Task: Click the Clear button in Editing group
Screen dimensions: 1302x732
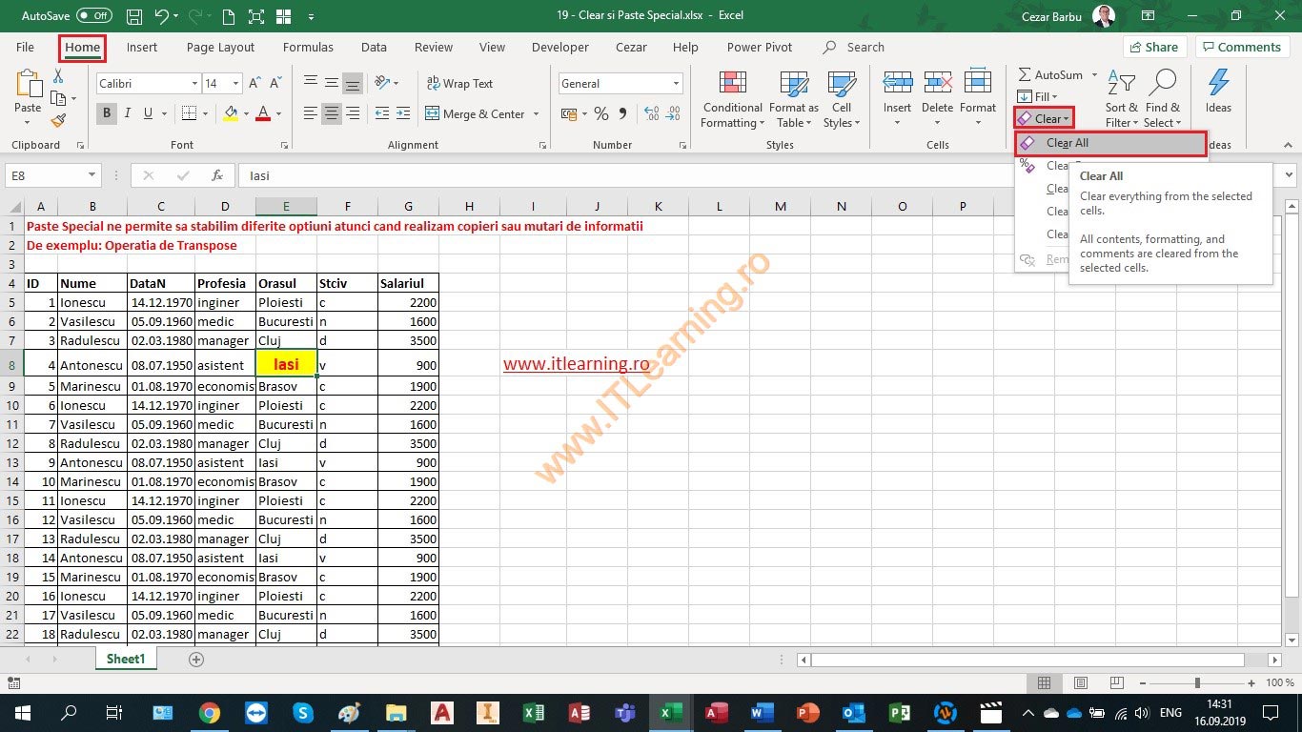Action: (x=1044, y=118)
